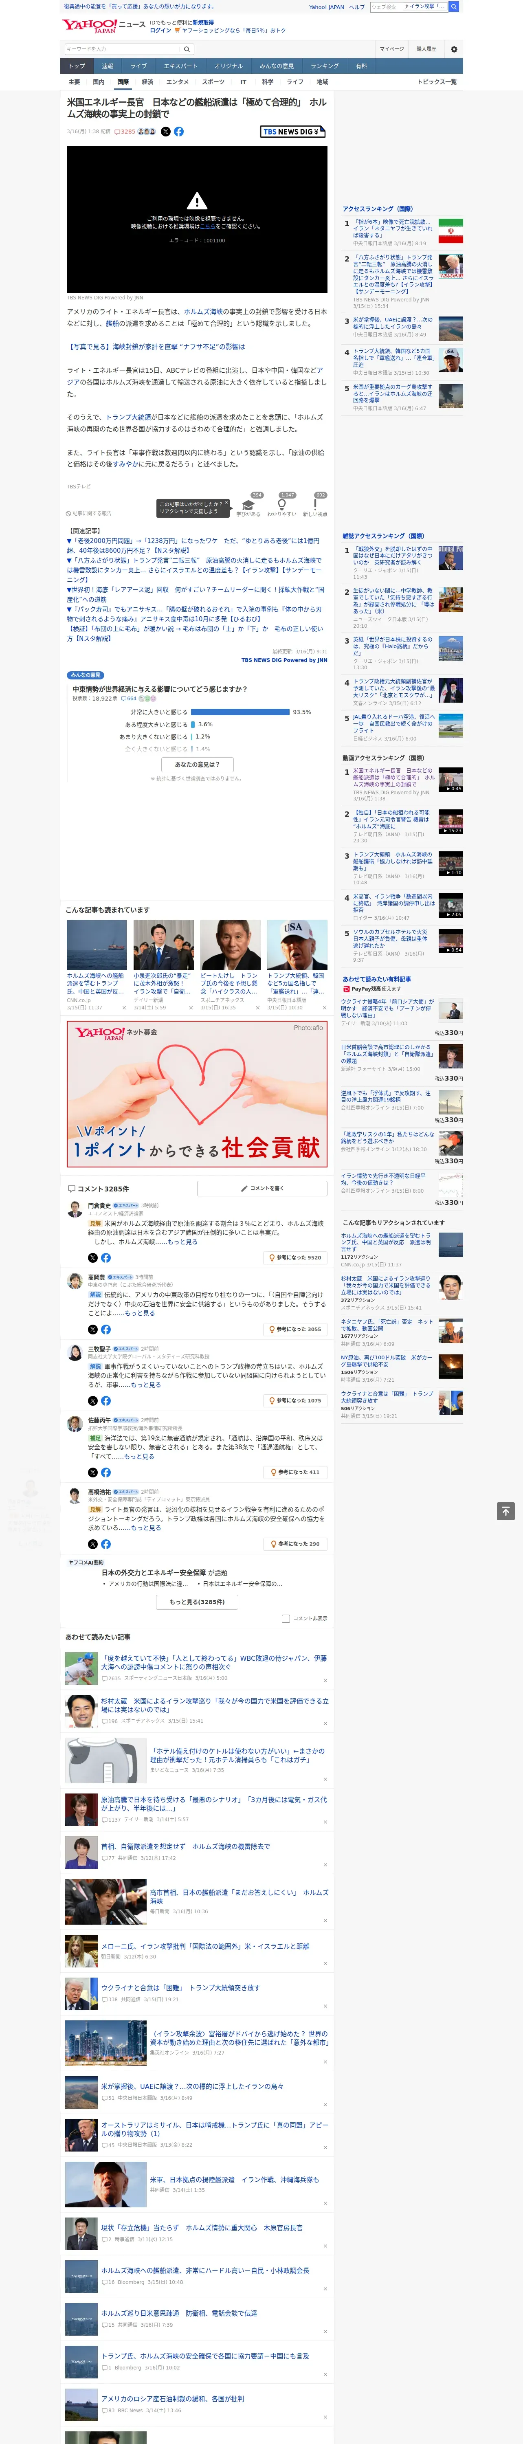Viewport: 523px width, 2444px height.
Task: Open the ランキング navigation tab
Action: click(325, 66)
